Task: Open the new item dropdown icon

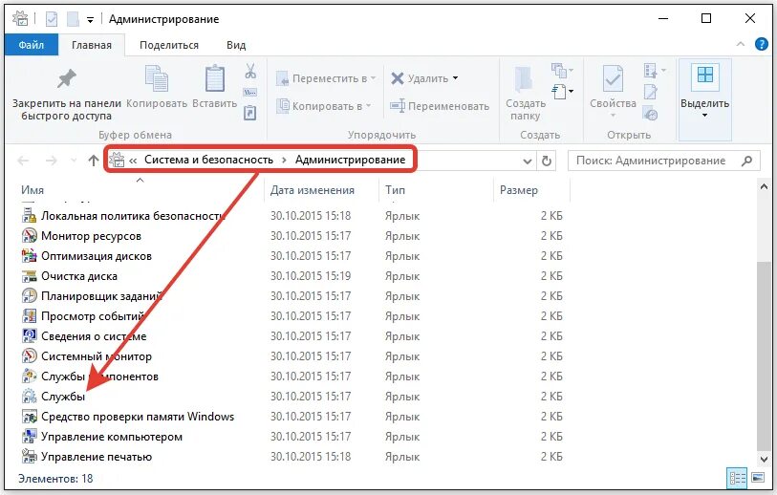Action: click(562, 71)
